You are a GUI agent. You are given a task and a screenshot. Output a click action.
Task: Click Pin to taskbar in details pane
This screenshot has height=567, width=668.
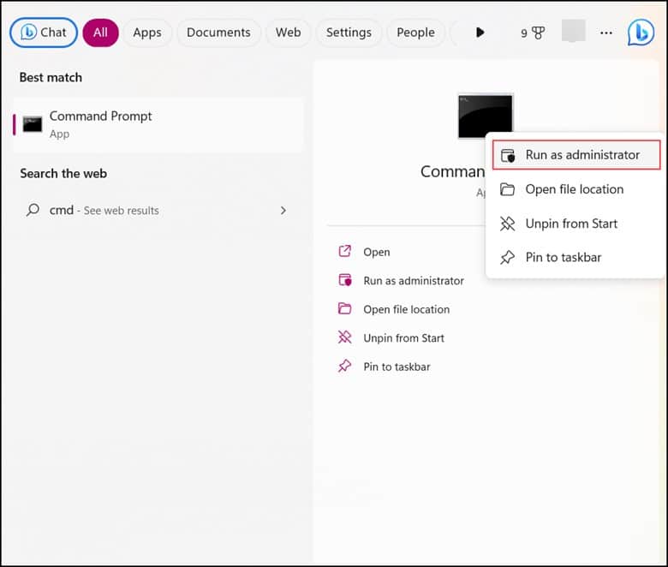397,367
